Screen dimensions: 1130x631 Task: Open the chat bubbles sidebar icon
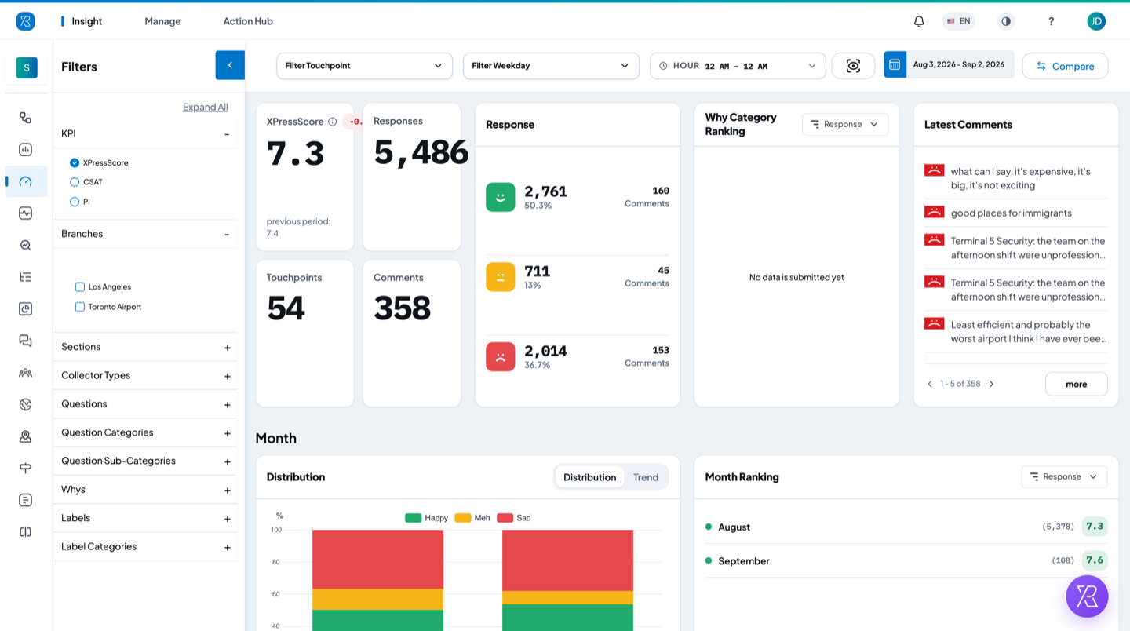coord(25,341)
